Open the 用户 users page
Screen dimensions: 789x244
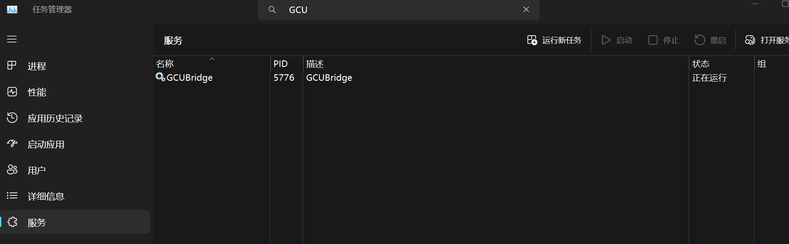point(75,170)
